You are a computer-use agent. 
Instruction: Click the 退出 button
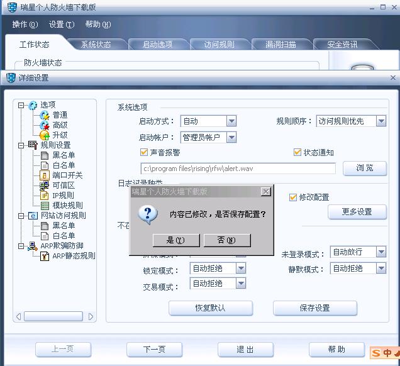[x=245, y=350]
